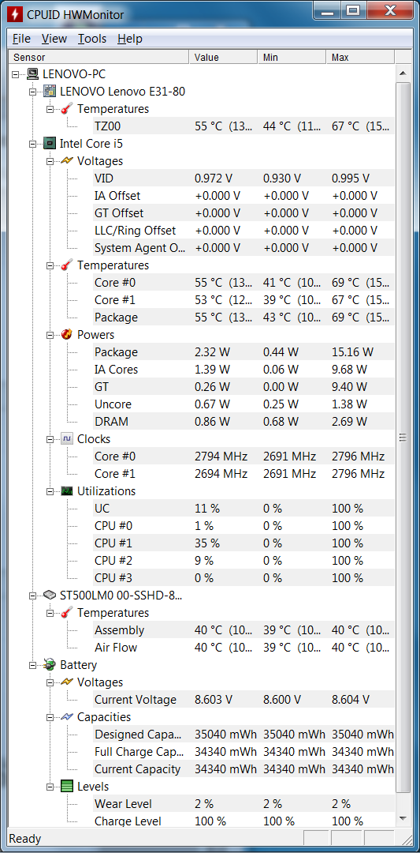Click the HWMonitor lightning title icon
This screenshot has width=420, height=853.
point(17,14)
